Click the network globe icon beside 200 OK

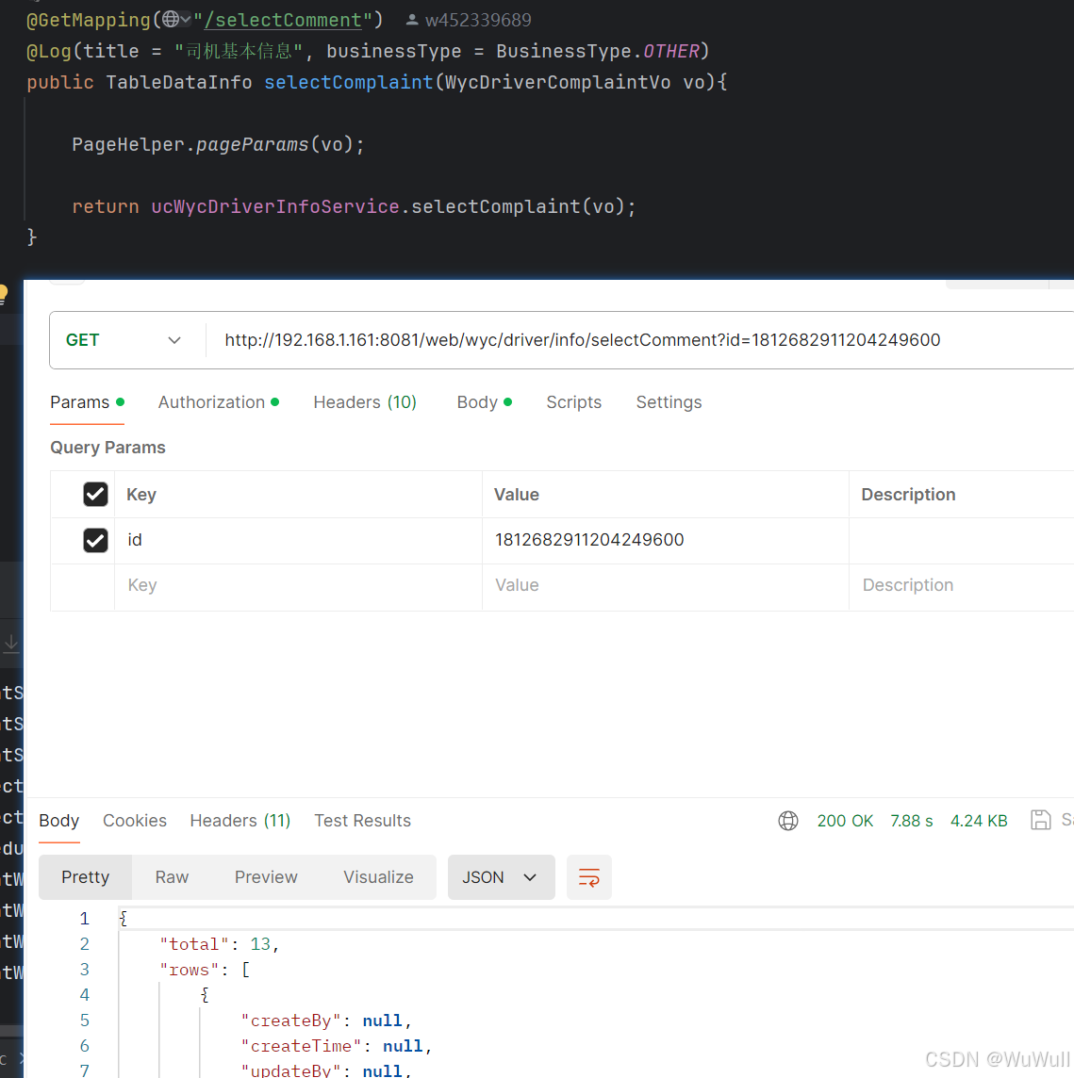(x=787, y=821)
